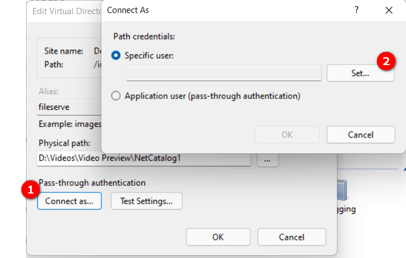Click the Connect As title bar

tap(226, 10)
